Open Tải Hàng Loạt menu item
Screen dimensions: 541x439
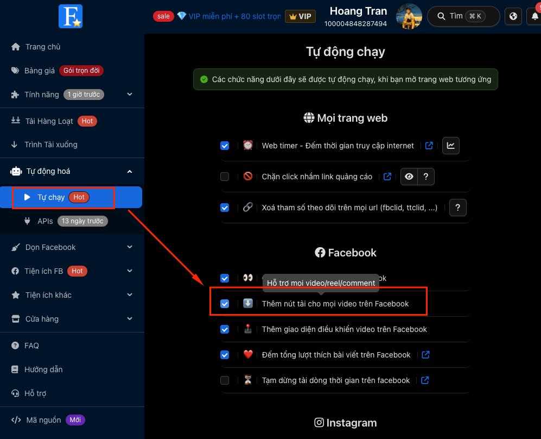click(72, 121)
